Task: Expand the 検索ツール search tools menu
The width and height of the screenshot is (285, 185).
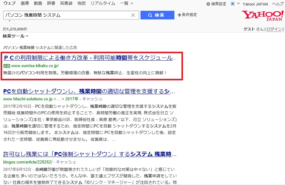Action: [x=16, y=36]
